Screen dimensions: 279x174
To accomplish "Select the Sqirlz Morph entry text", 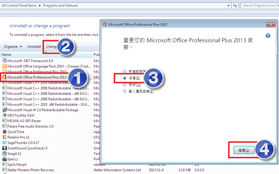I will [x=17, y=165].
